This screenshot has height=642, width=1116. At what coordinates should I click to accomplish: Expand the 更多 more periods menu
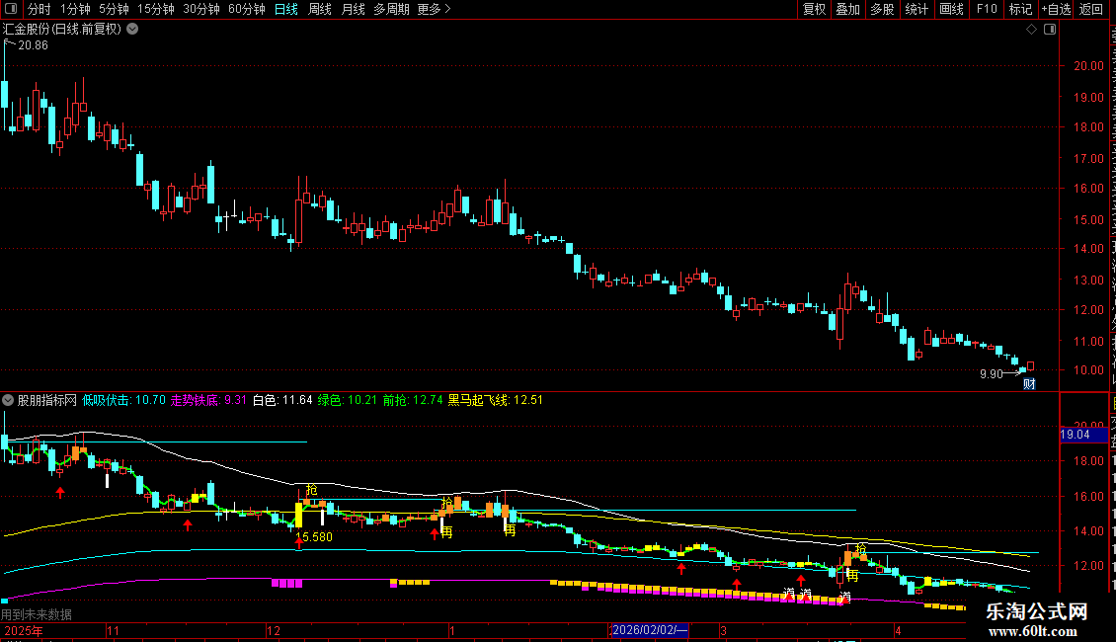[x=435, y=9]
